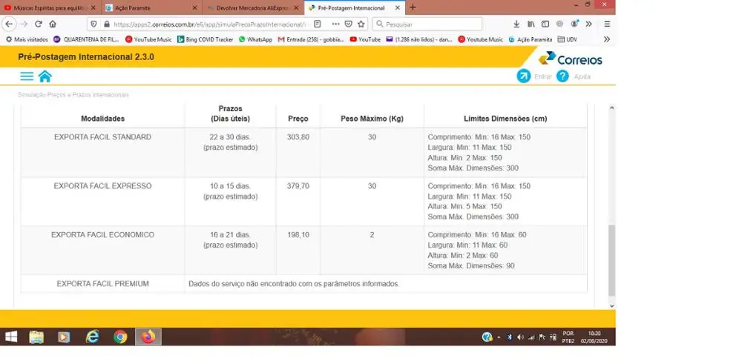The width and height of the screenshot is (742, 361).
Task: Open Ação Paramita bookmark
Action: [531, 39]
